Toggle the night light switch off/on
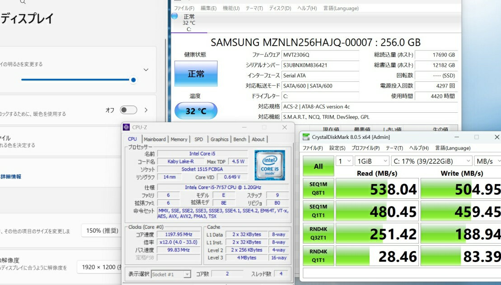501x285 pixels. tap(128, 110)
